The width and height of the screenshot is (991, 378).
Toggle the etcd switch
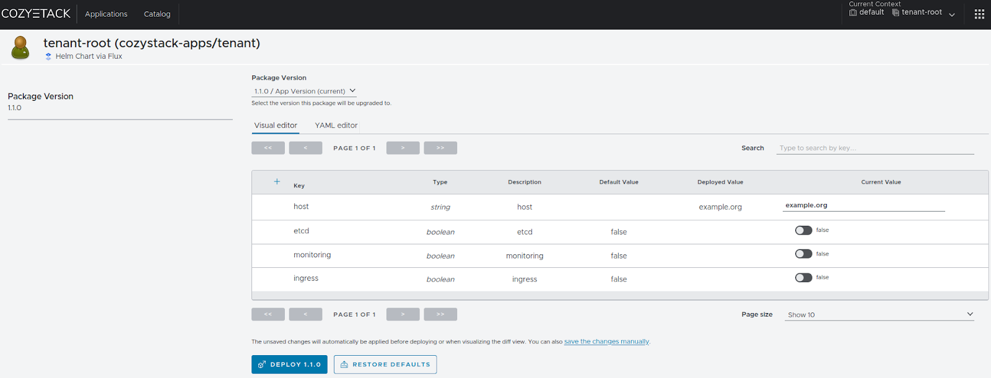click(803, 230)
